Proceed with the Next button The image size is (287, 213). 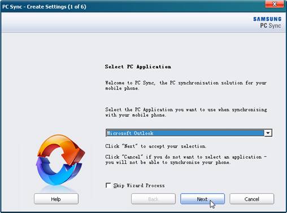[x=202, y=199]
